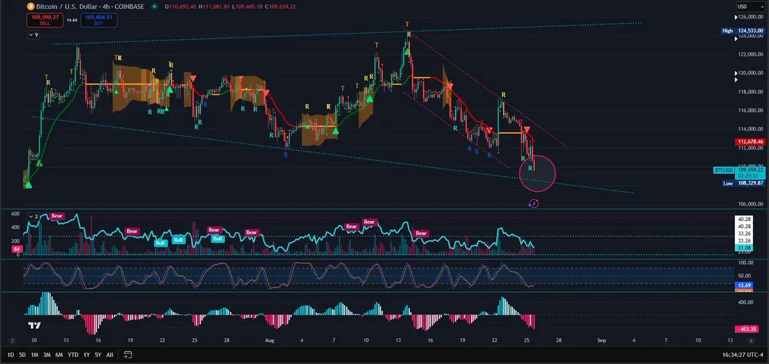Select the 5Y time range

98,354
